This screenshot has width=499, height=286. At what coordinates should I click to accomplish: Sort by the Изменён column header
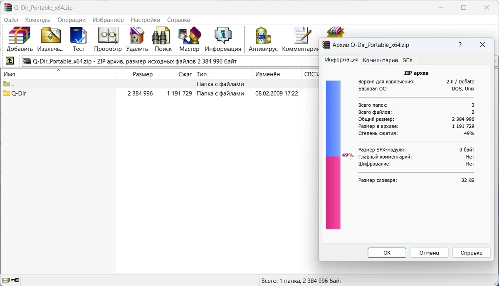(277, 74)
